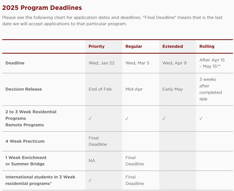The image size is (234, 191).
Task: Click the "Wed, Jan 22" deadline cell
Action: tap(101, 63)
